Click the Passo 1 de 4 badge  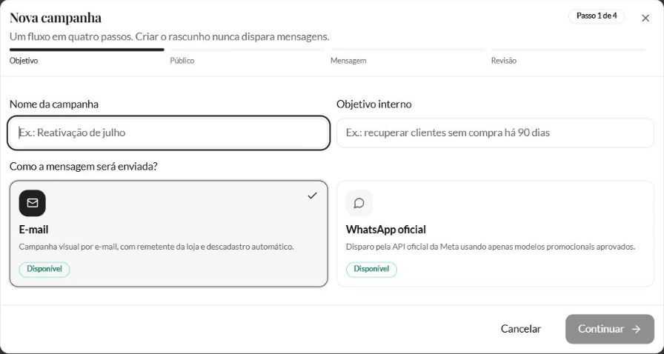tap(597, 16)
